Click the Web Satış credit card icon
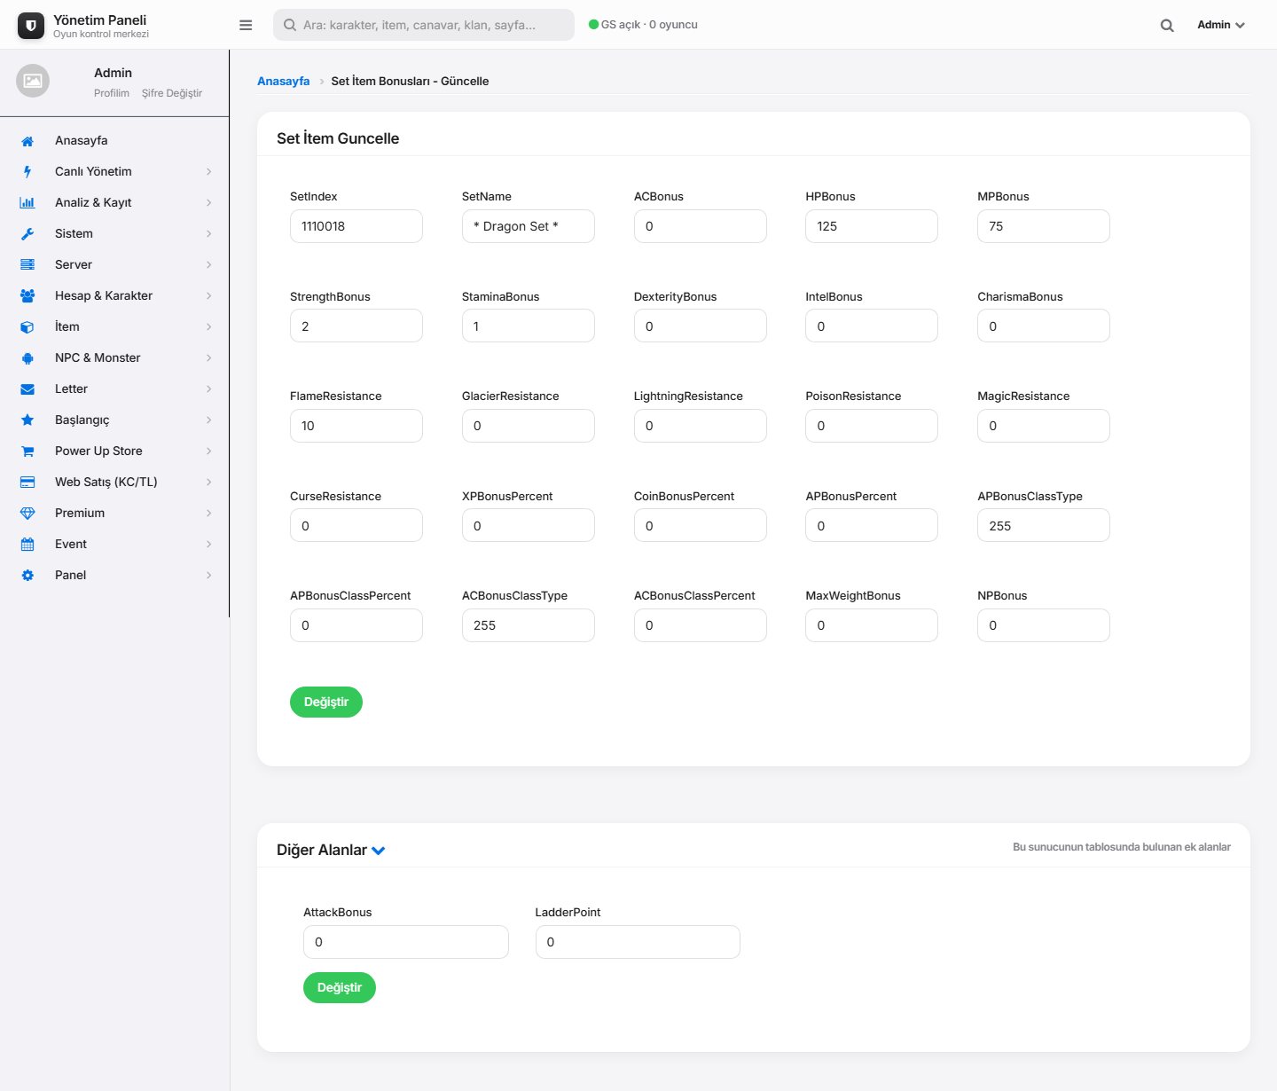The image size is (1277, 1091). point(27,483)
